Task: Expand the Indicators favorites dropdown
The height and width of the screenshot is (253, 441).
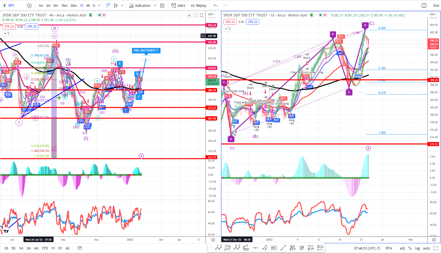Action: coord(155,5)
